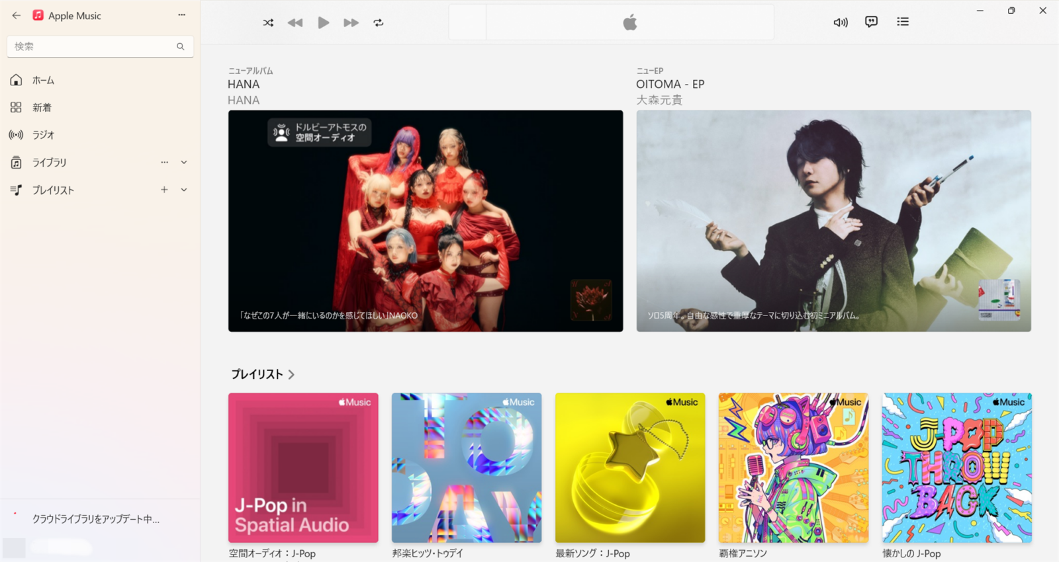The image size is (1059, 562).
Task: Open the volume control
Action: coord(841,22)
